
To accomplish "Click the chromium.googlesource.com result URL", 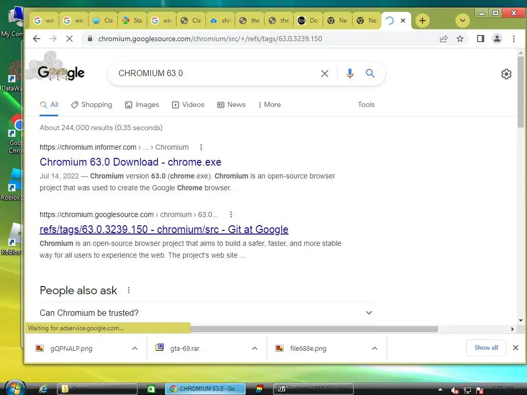I will [129, 214].
